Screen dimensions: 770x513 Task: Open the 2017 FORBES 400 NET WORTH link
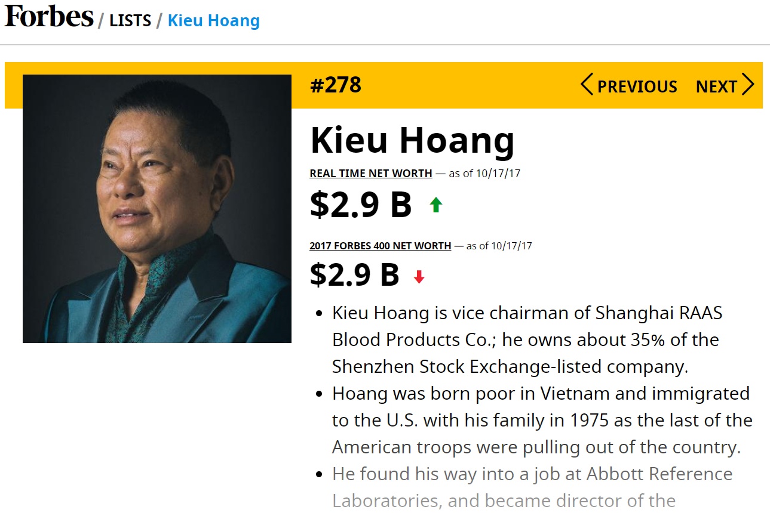[380, 245]
